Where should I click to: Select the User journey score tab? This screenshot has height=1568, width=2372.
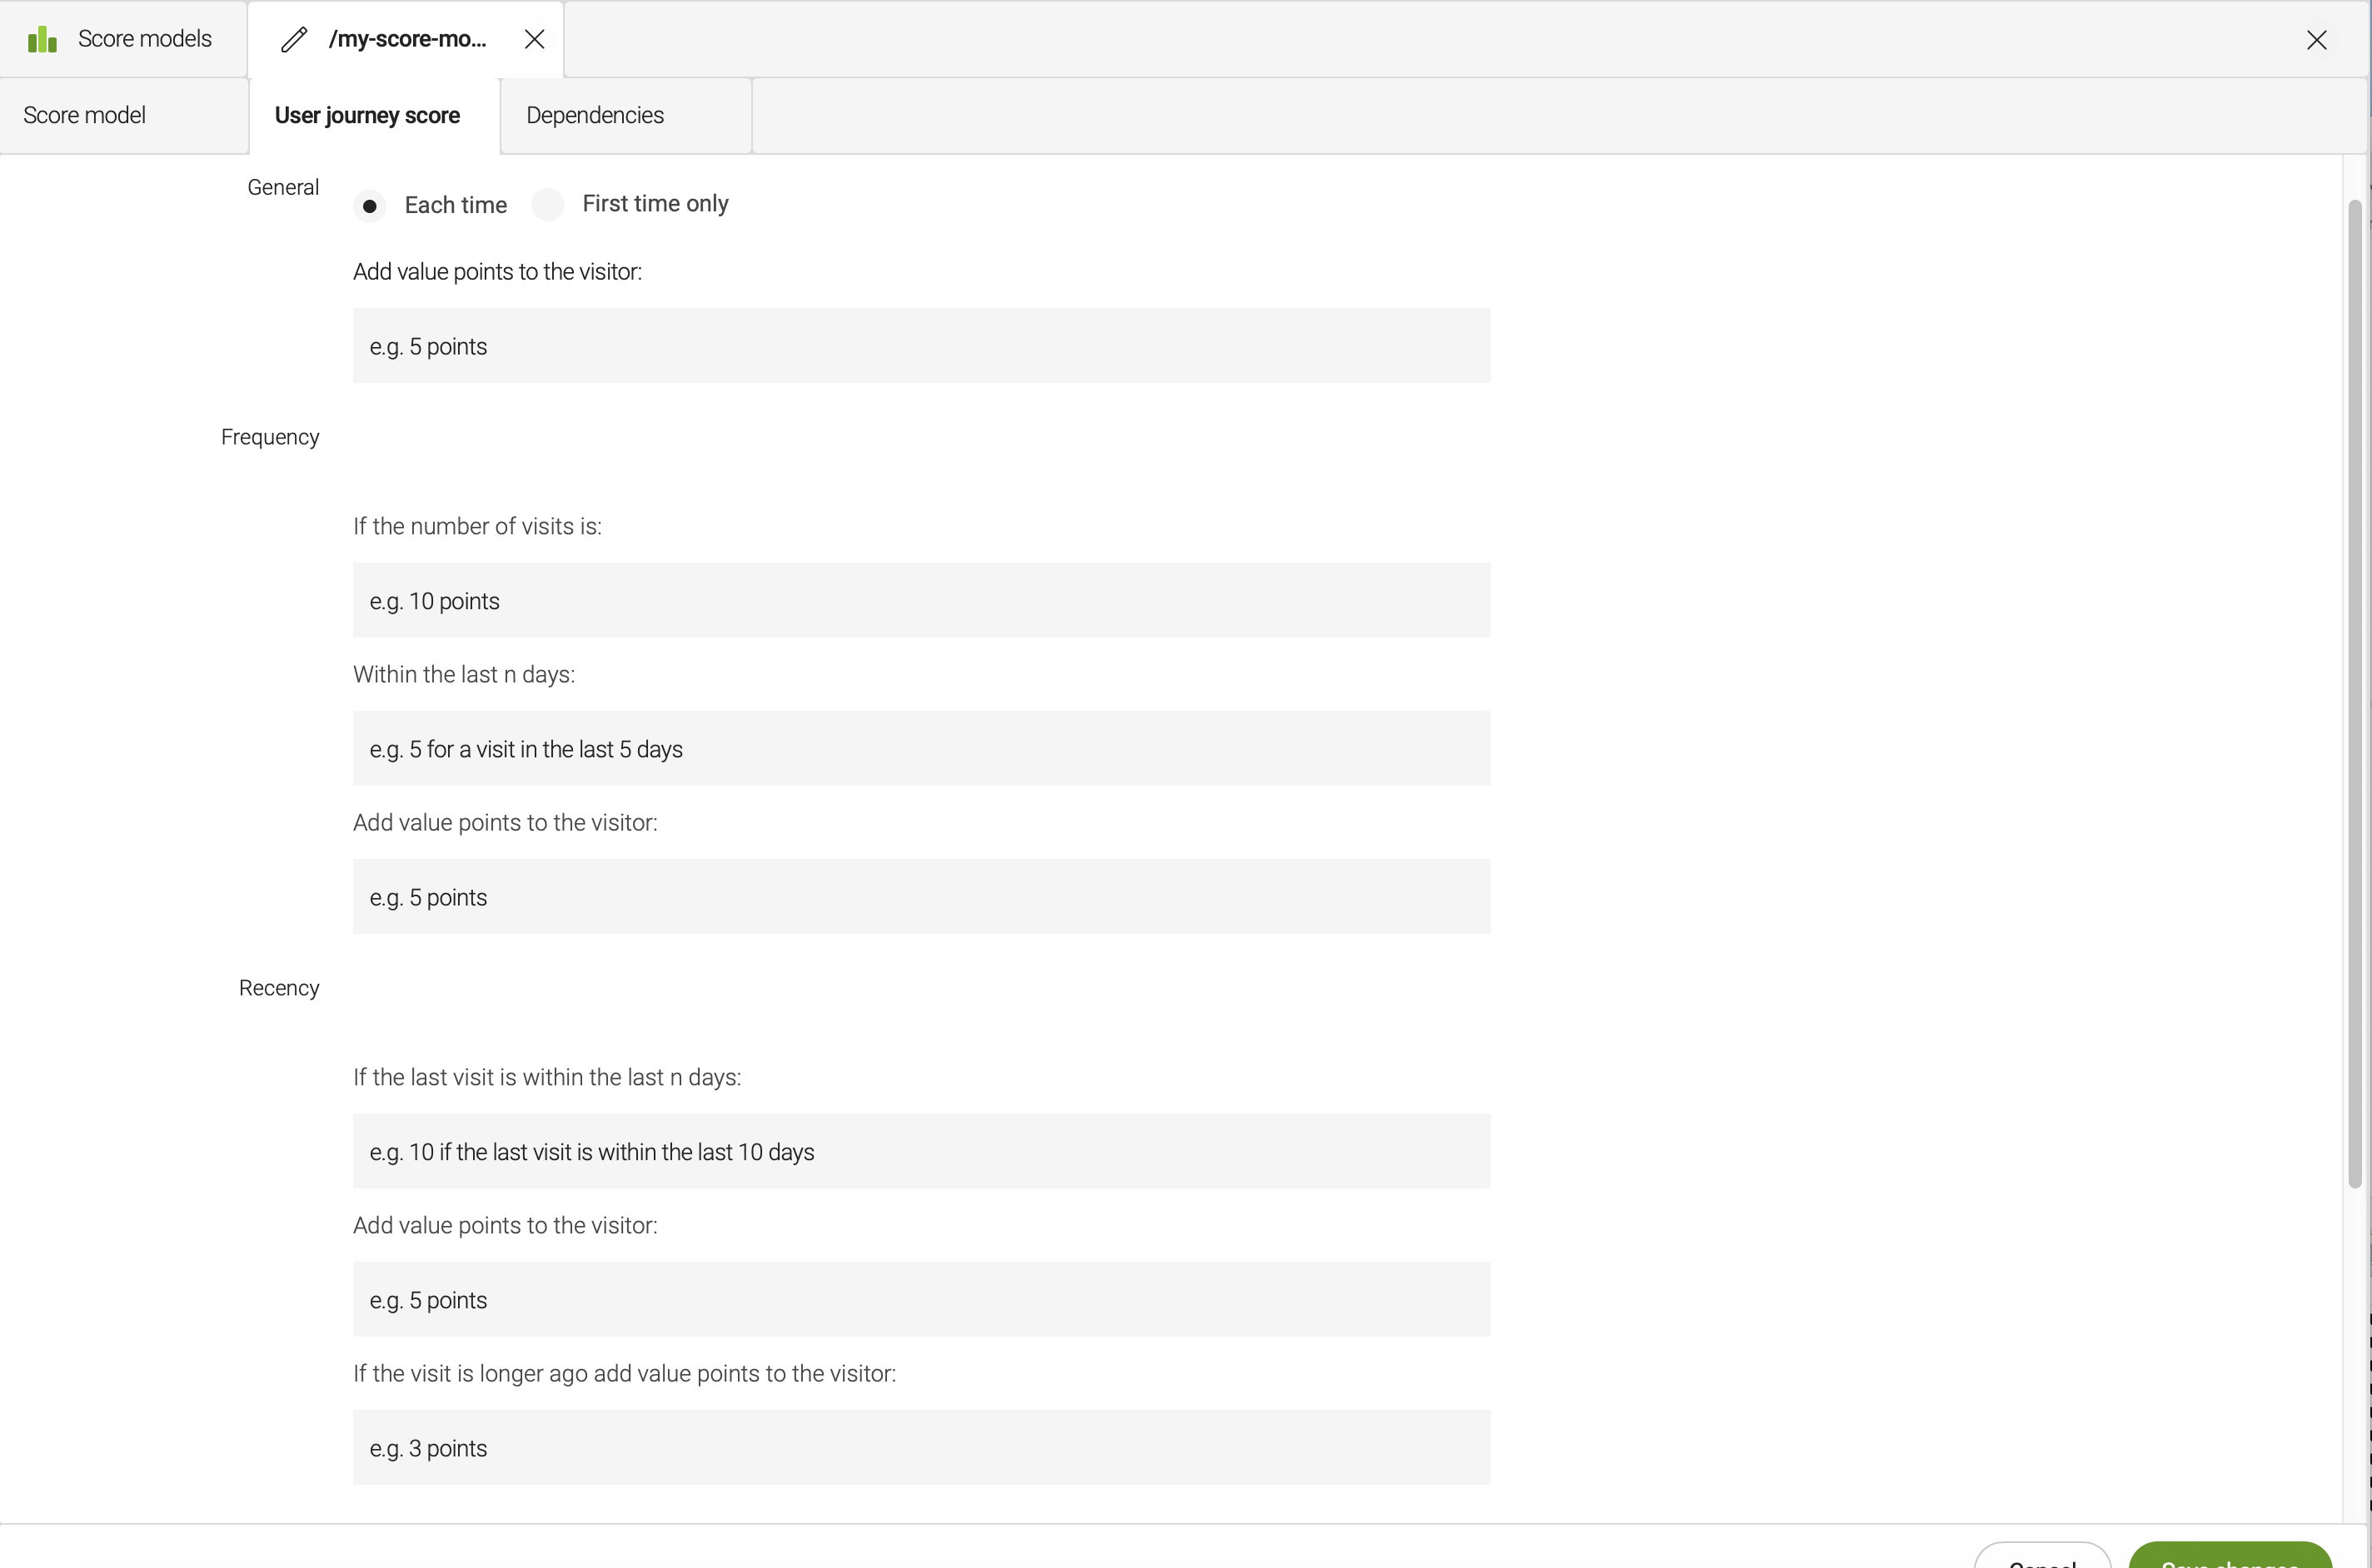click(x=367, y=116)
